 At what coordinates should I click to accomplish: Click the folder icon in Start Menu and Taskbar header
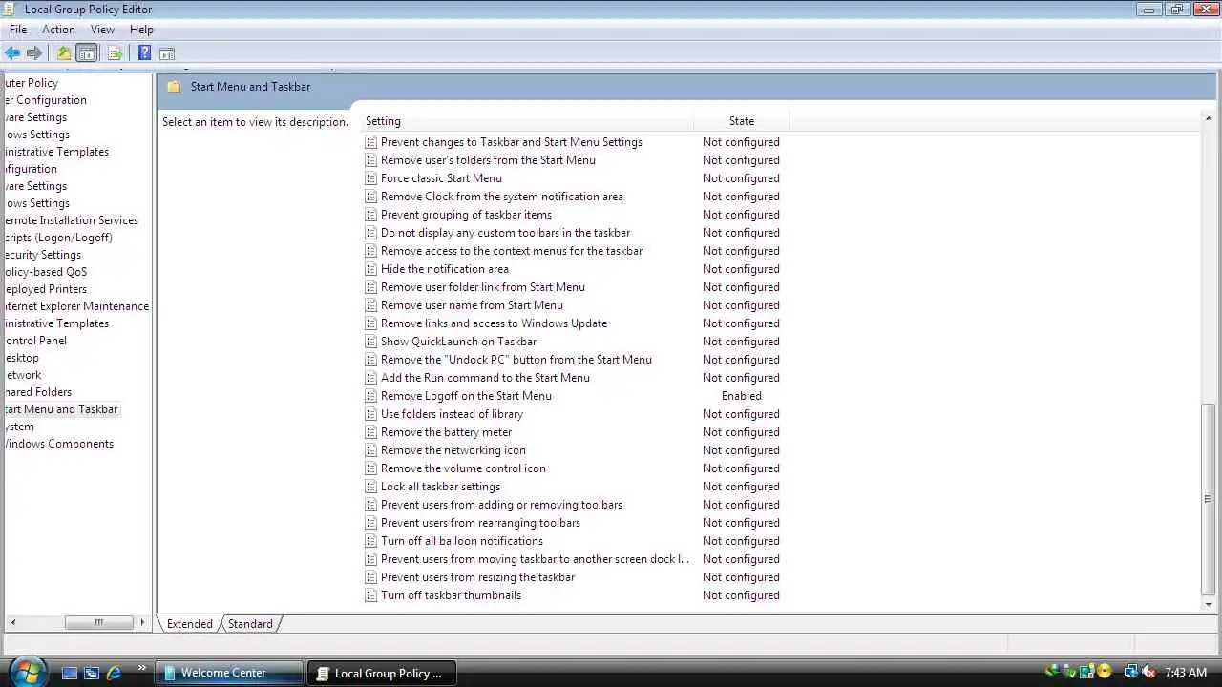174,87
